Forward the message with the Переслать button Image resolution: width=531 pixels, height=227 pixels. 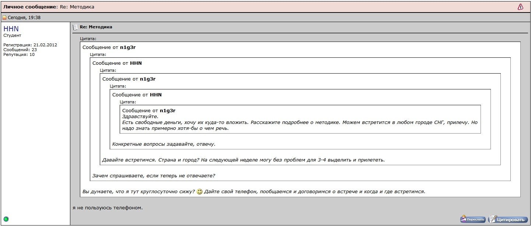pos(473,219)
